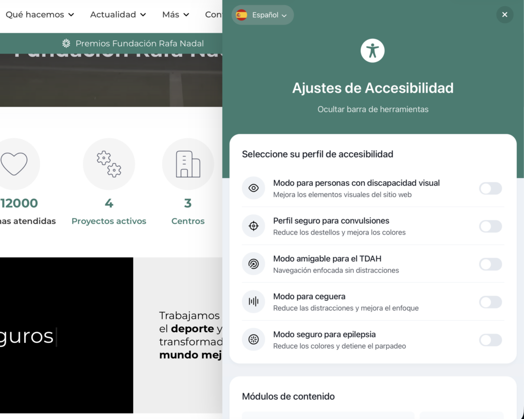Open Premios Fundación Rafa Nadal banner link
524x419 pixels.
pyautogui.click(x=133, y=43)
